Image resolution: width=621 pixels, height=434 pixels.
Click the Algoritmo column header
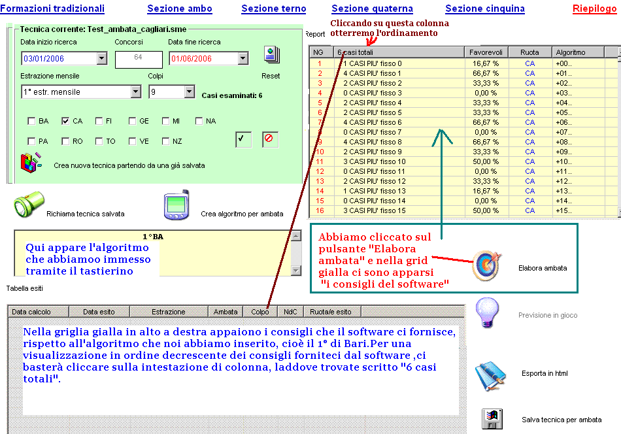[x=578, y=52]
